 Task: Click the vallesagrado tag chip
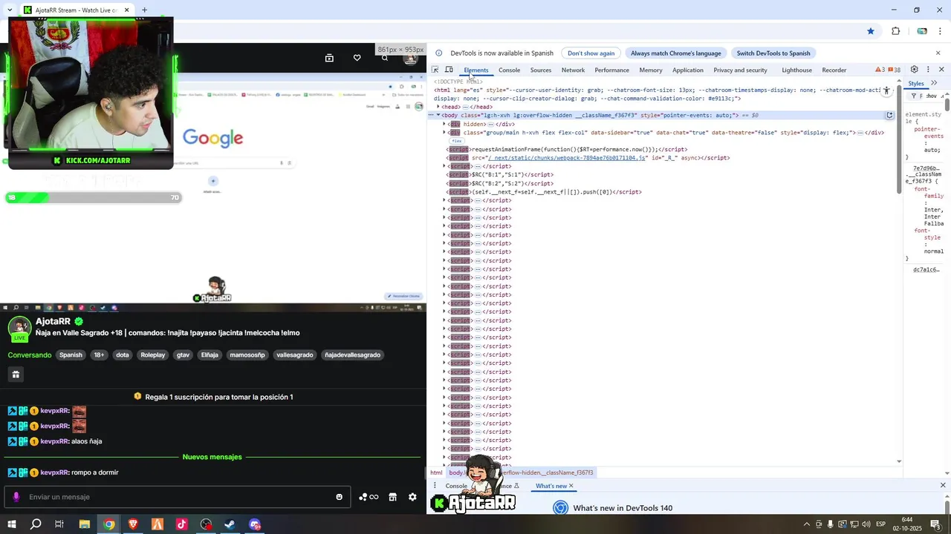[x=295, y=355]
